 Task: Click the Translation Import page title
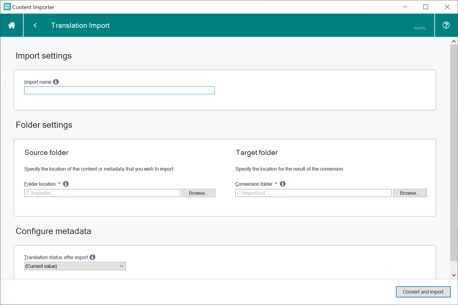(80, 25)
